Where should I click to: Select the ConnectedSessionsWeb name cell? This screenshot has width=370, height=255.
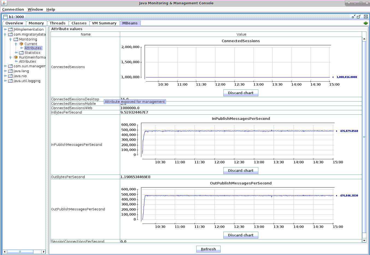(85, 108)
